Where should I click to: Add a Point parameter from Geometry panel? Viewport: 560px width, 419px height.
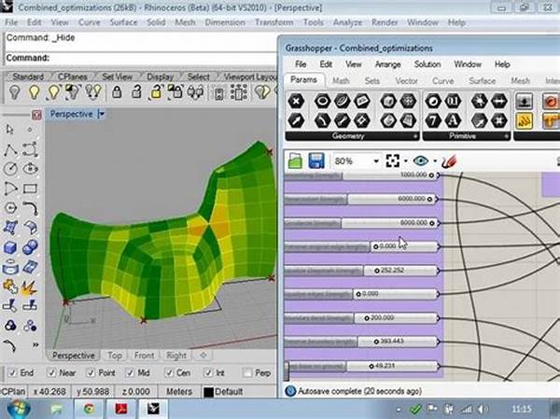click(296, 101)
